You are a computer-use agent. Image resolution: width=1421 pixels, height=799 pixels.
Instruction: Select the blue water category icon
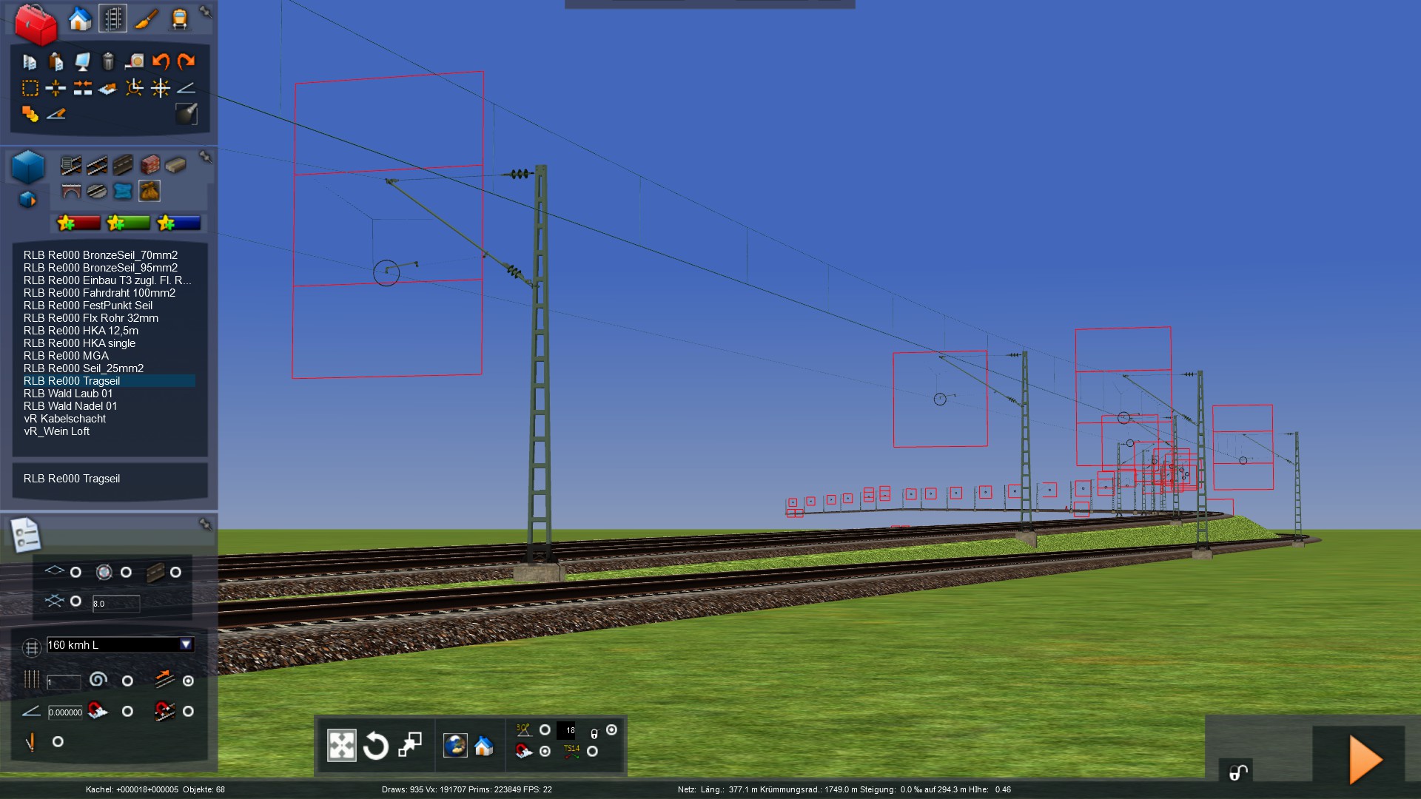click(x=123, y=192)
